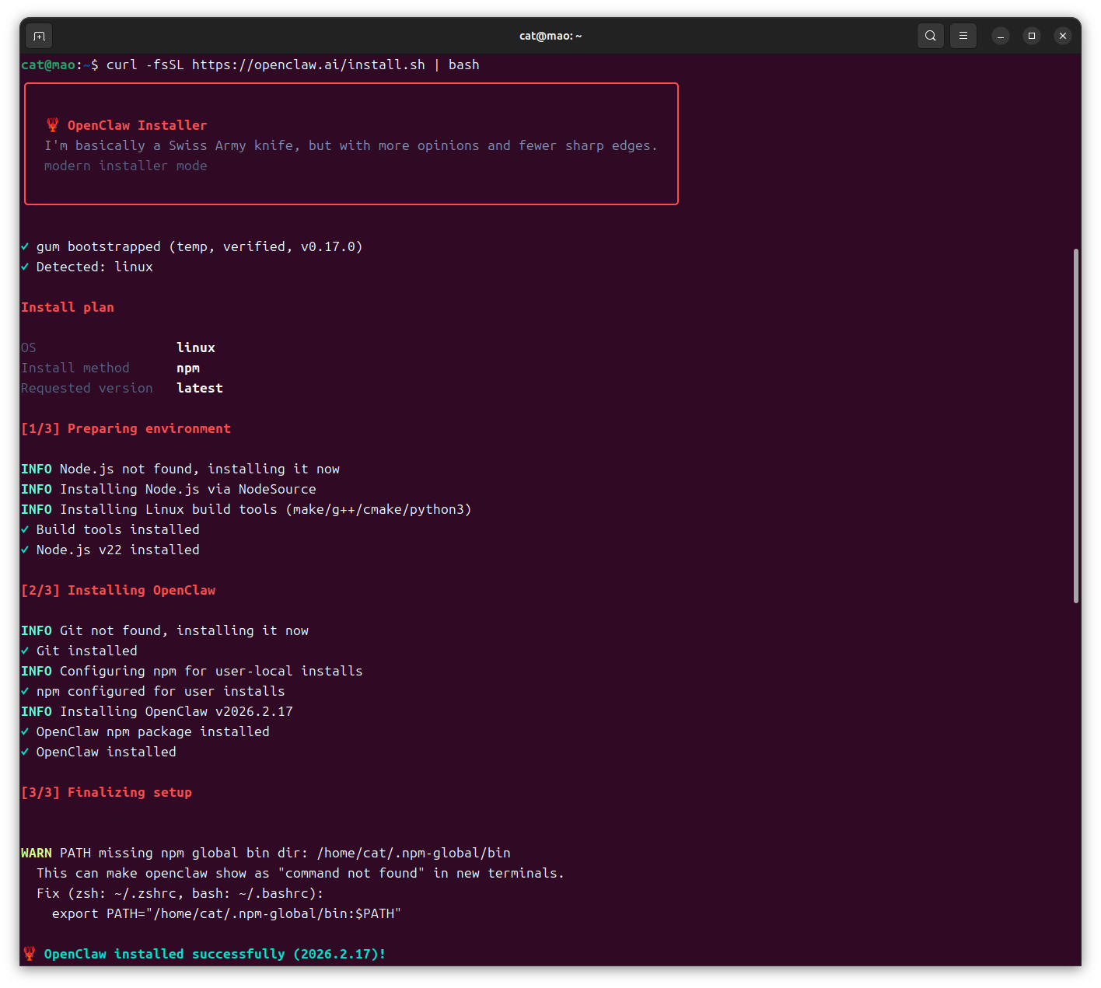This screenshot has width=1101, height=988.
Task: Click the cat@mao shell prompt
Action: tap(60, 65)
